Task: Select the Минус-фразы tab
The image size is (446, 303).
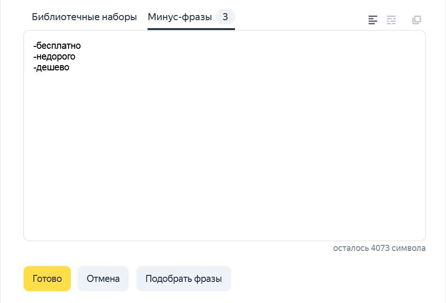Action: 180,17
